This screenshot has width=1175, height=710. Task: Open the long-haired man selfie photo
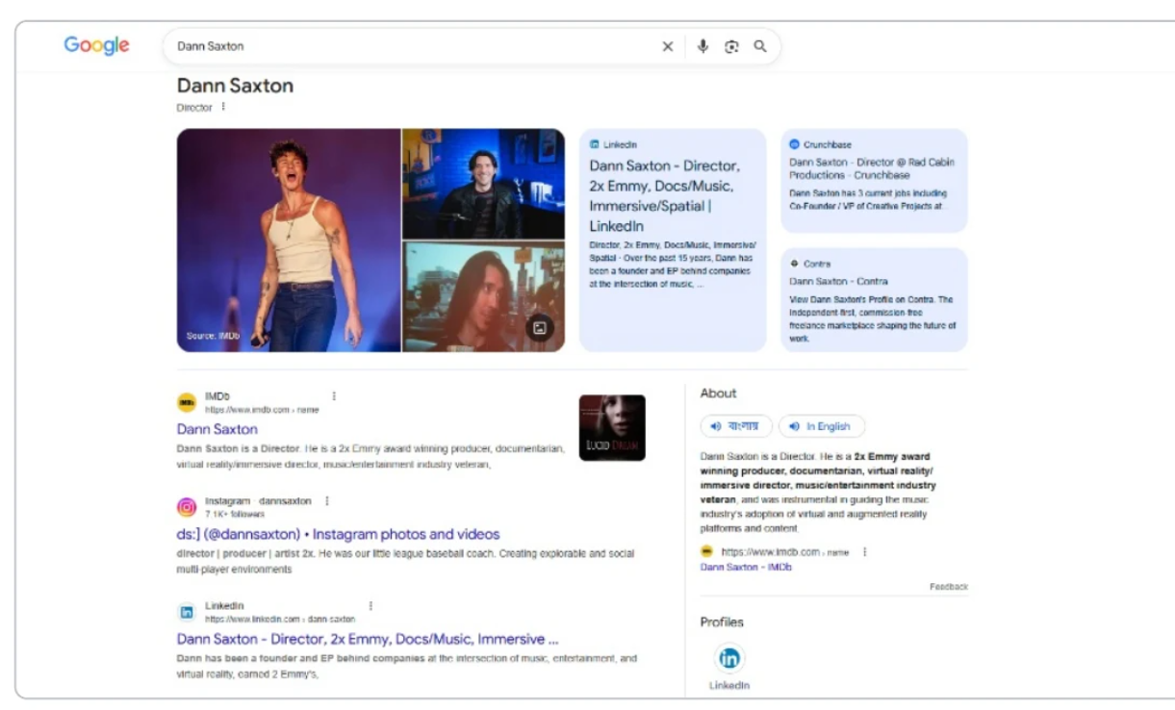coord(484,296)
